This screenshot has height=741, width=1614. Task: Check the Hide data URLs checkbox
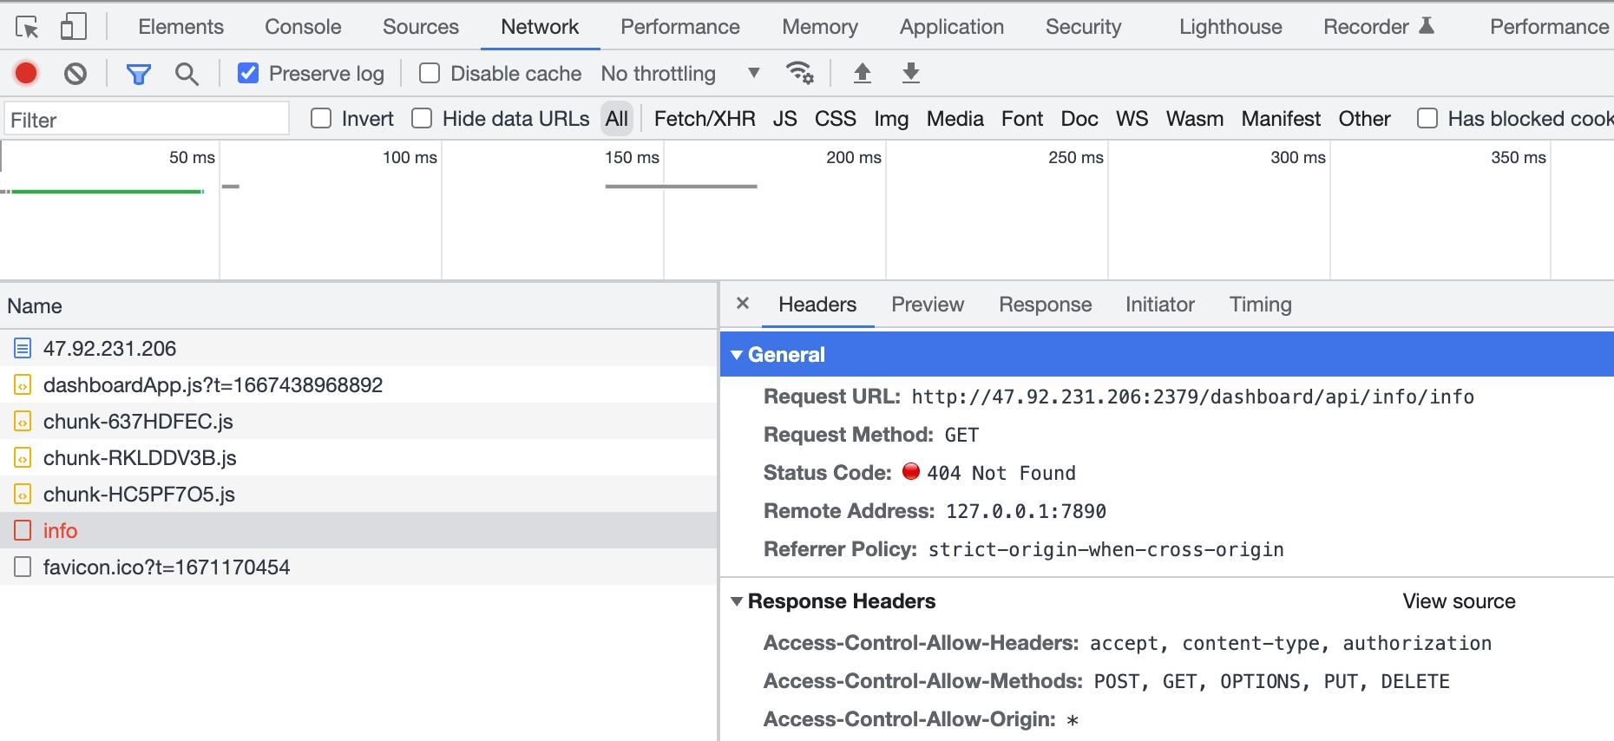point(422,119)
